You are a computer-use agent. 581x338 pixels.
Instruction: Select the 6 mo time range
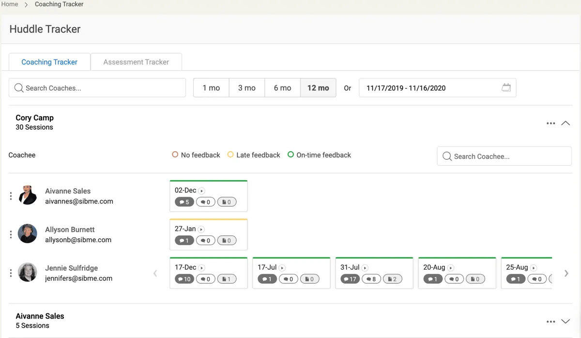tap(282, 88)
